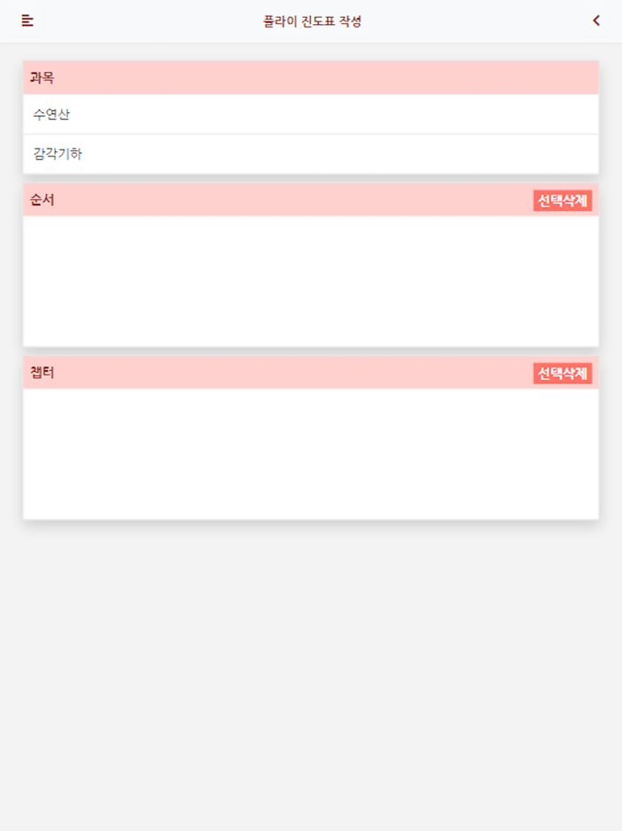Screen dimensions: 622x831
Task: Navigate back with the header arrow icon
Action: [x=595, y=20]
